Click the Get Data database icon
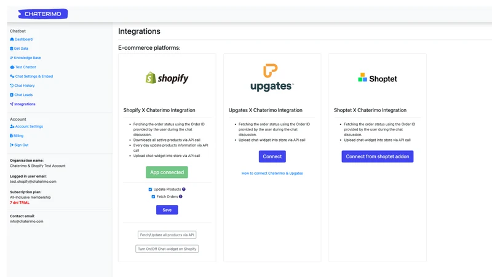 pos(12,49)
